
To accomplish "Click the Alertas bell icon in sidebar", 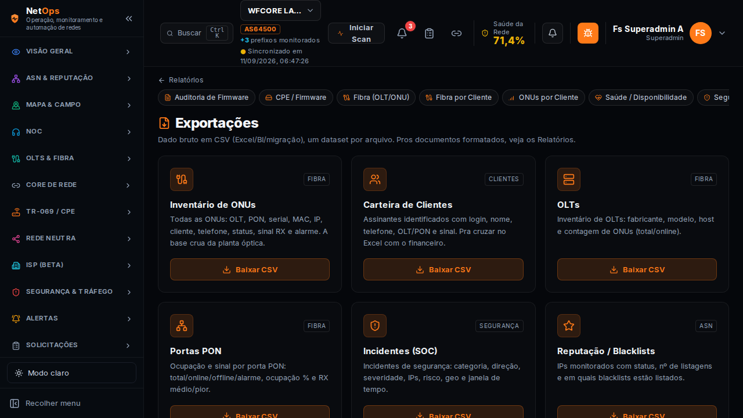I will [x=16, y=319].
